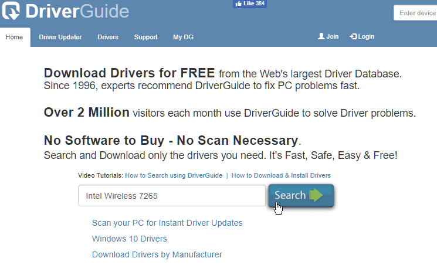
Task: Click the Over 2 Million text
Action: point(86,113)
